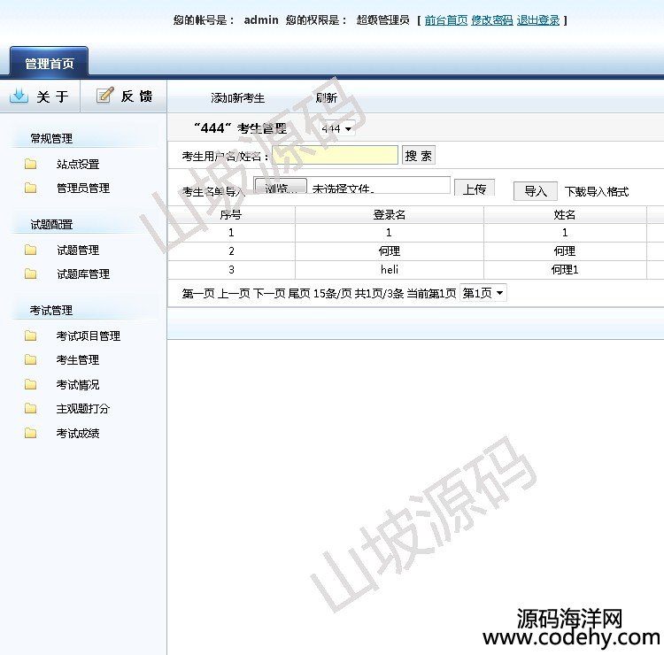Expand the 444 exam selector dropdown

pos(336,128)
